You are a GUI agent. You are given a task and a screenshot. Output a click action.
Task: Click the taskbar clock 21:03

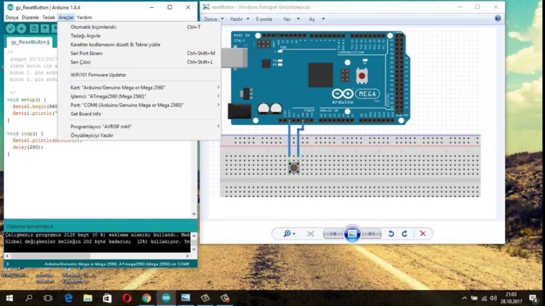tap(511, 295)
